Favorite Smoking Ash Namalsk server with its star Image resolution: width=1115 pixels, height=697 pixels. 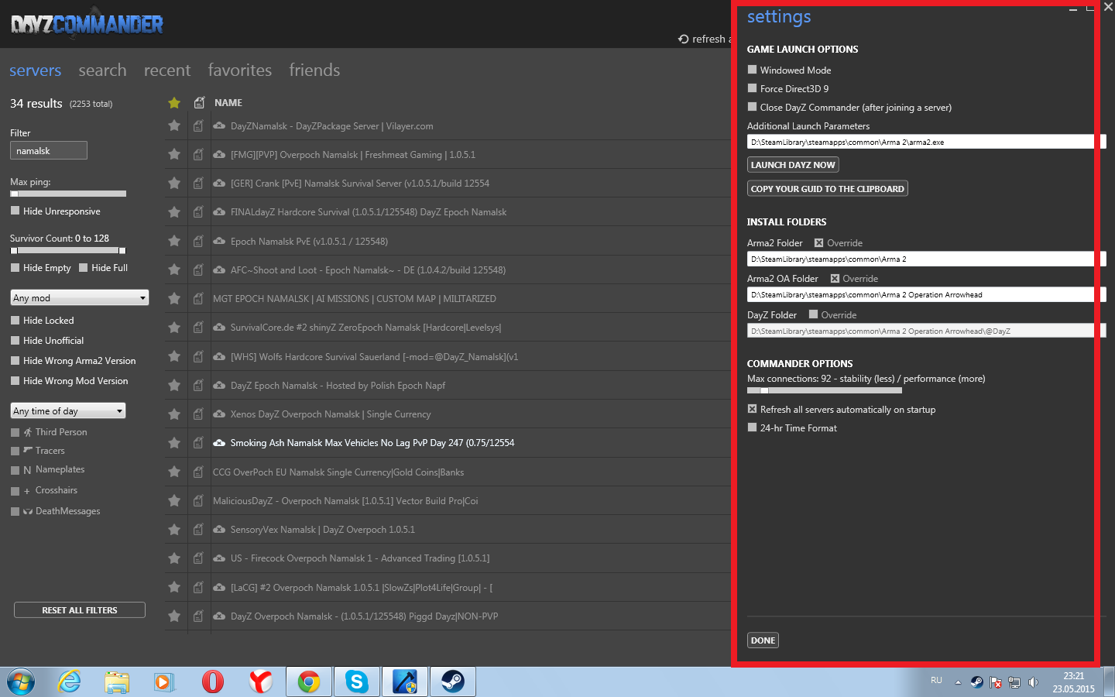(174, 443)
